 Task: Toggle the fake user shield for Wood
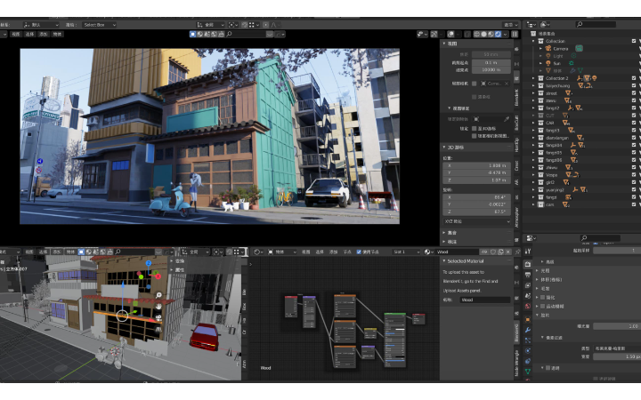[493, 252]
